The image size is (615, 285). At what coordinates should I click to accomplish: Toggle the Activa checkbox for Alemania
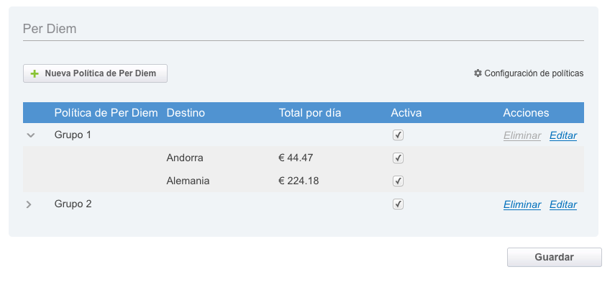398,181
